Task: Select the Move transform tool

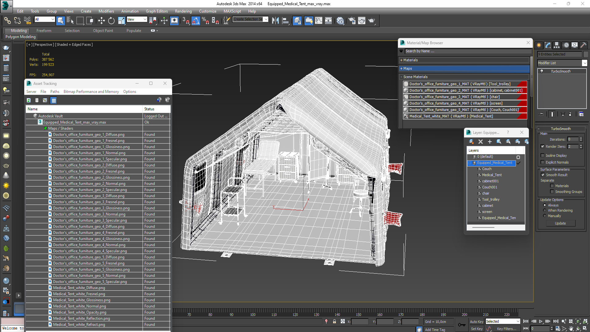Action: coord(101,21)
